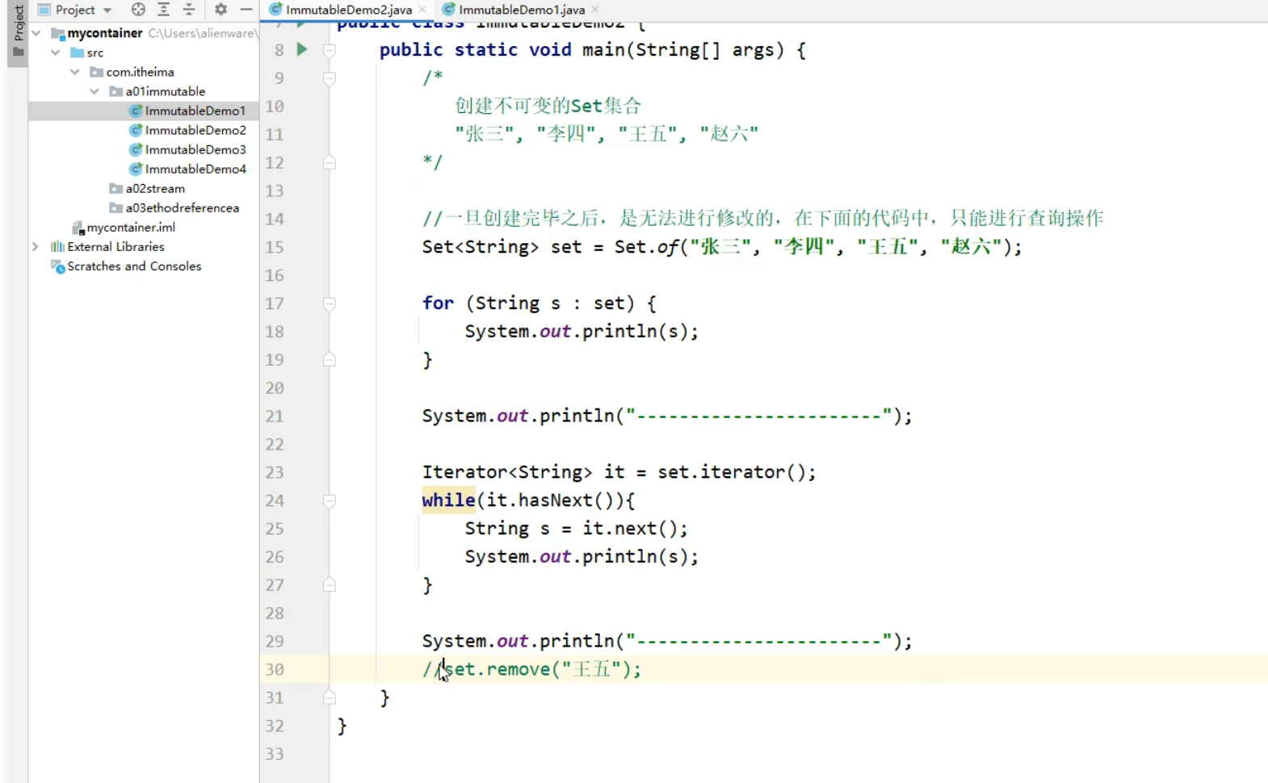The image size is (1268, 783).
Task: Click the fold end marker at line 27
Action: 330,584
